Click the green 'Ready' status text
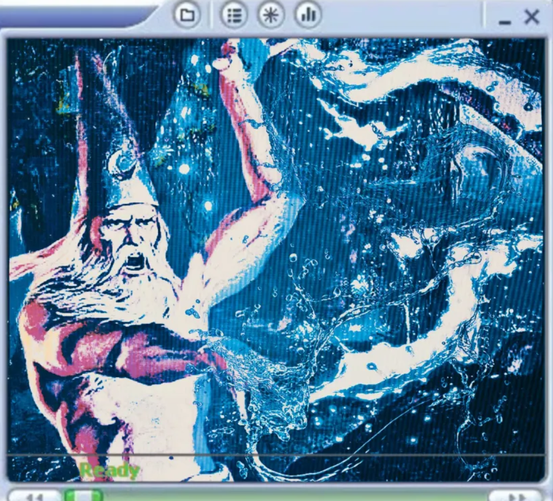 coord(109,470)
